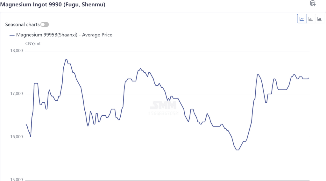Click the Magnesium Ingot 9990 chart title
Image resolution: width=326 pixels, height=181 pixels.
click(x=53, y=4)
